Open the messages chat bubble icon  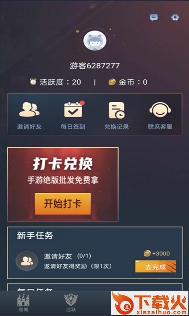pyautogui.click(x=154, y=17)
